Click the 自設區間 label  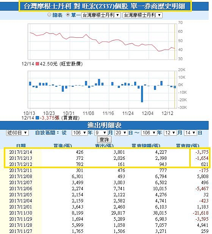pyautogui.click(x=47, y=132)
